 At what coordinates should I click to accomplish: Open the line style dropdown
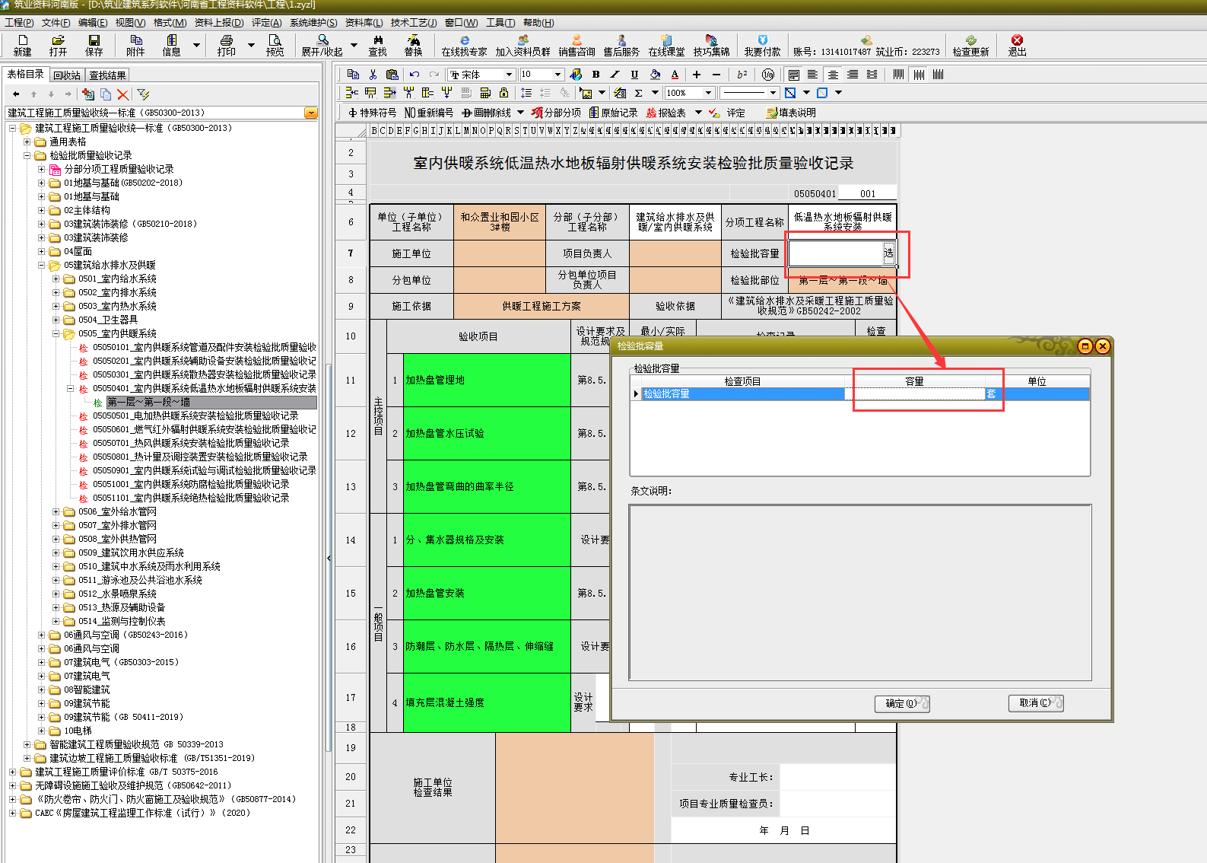click(773, 93)
